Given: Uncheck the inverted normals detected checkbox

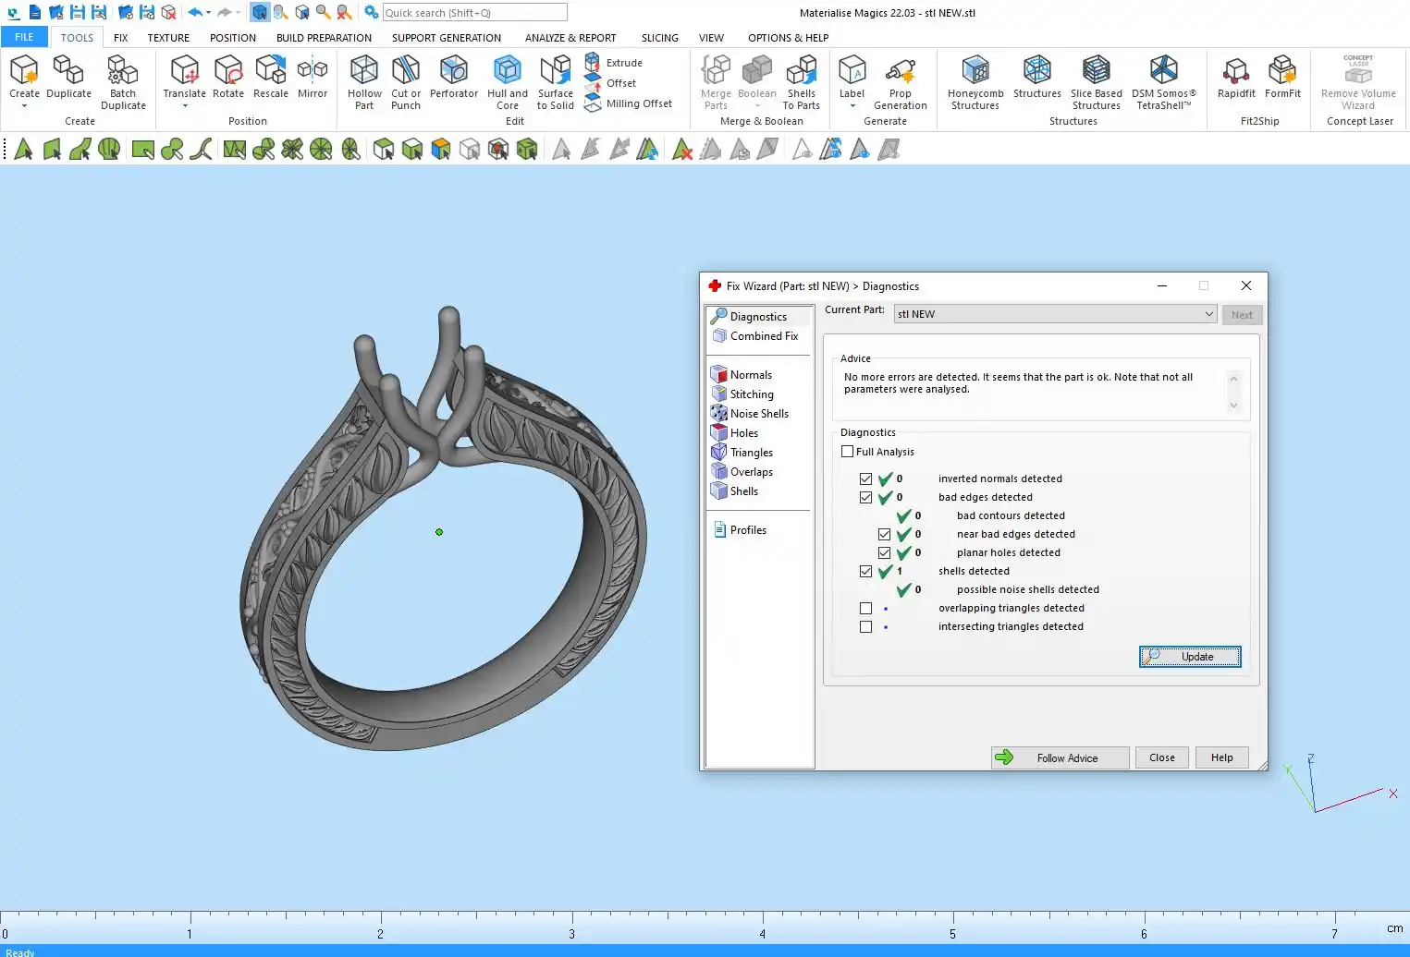Looking at the screenshot, I should tap(866, 479).
